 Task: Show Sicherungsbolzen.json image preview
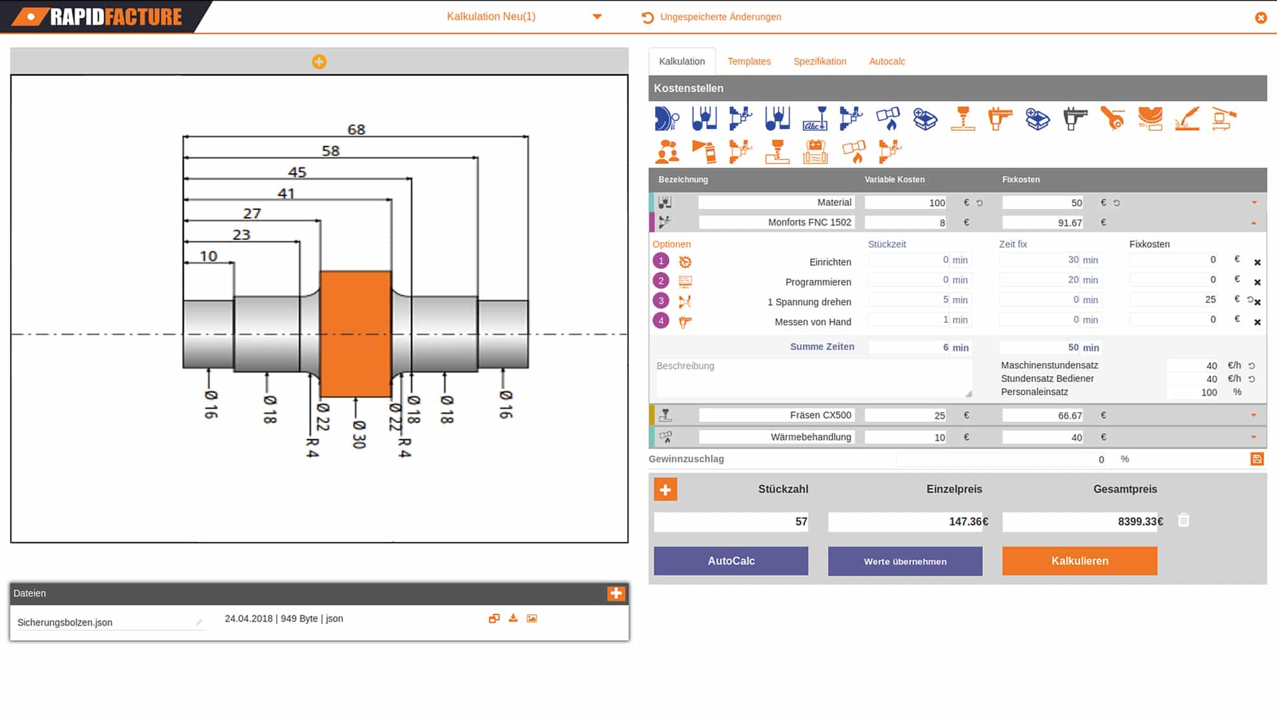click(531, 619)
